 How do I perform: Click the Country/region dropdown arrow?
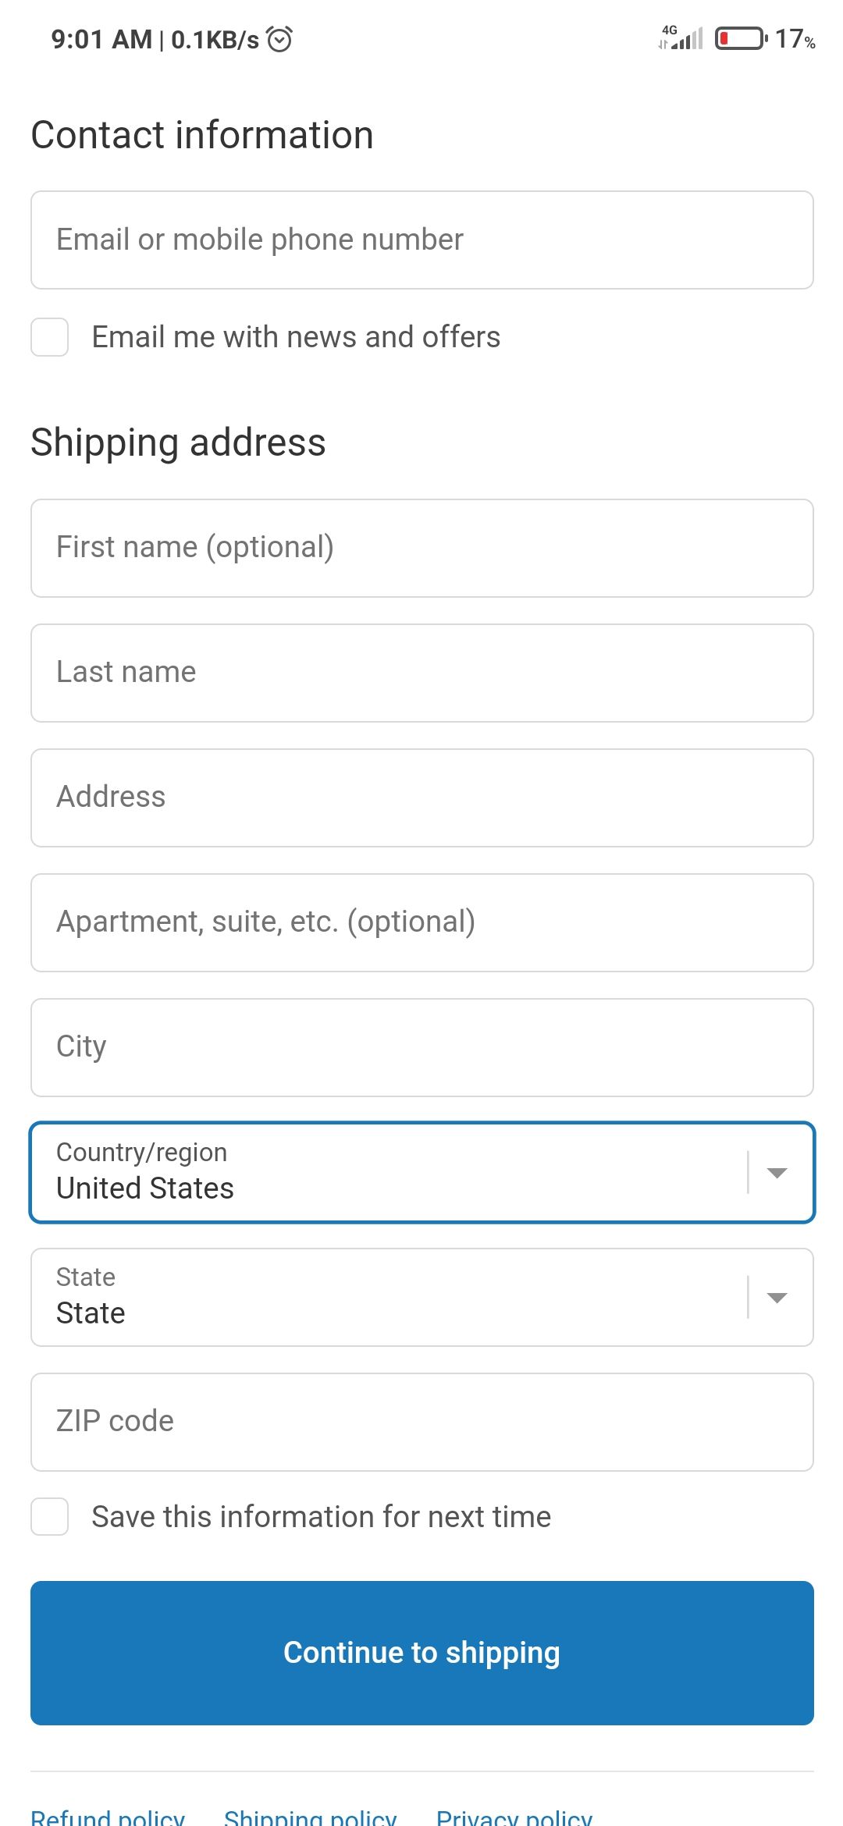click(x=777, y=1173)
